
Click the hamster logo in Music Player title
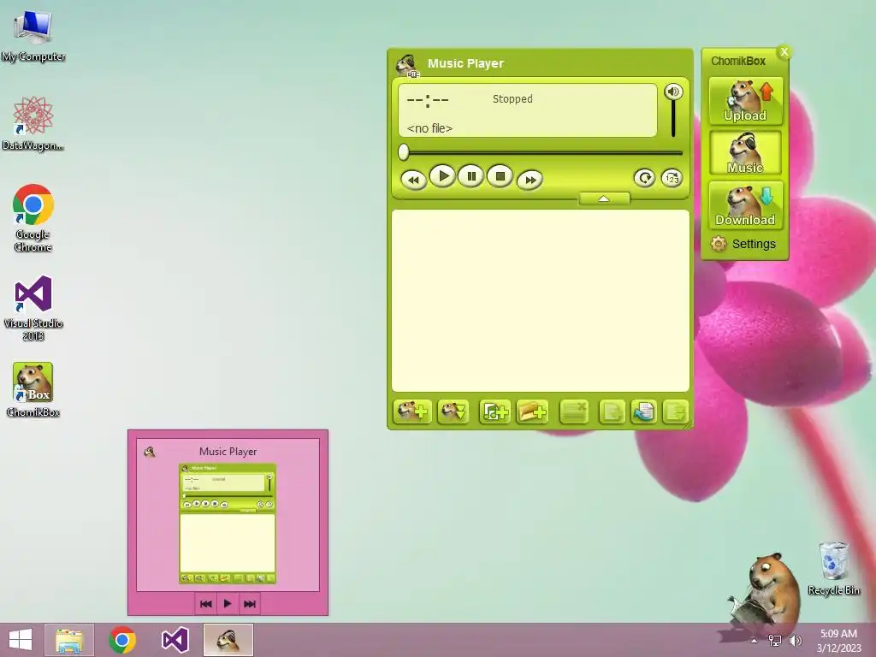pyautogui.click(x=406, y=65)
